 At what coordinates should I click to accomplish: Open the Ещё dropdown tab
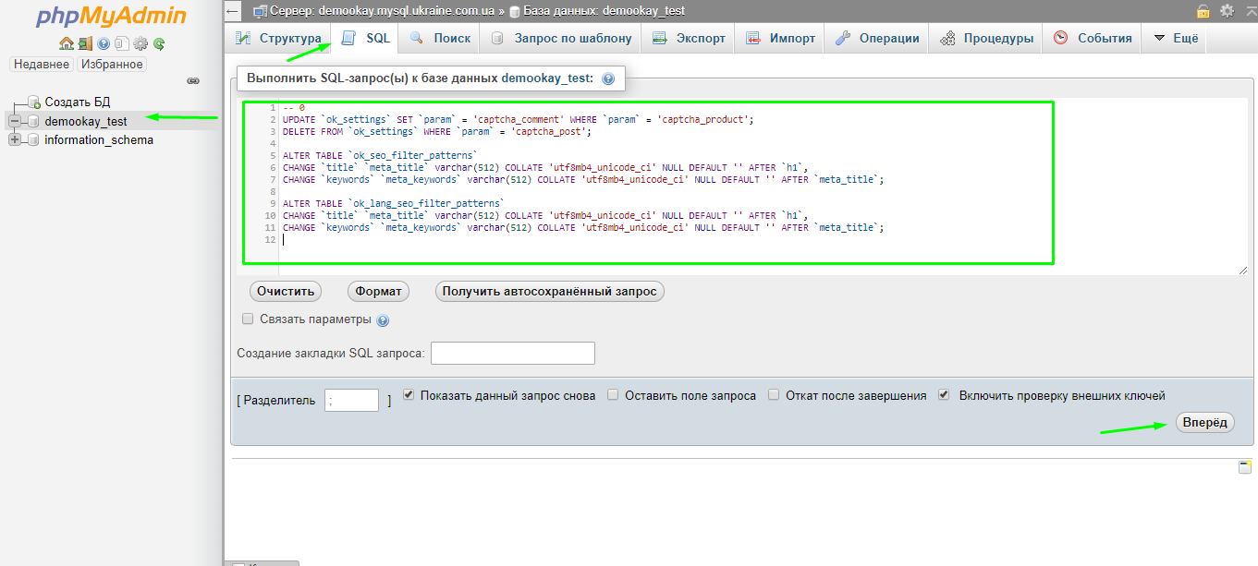[x=1176, y=39]
